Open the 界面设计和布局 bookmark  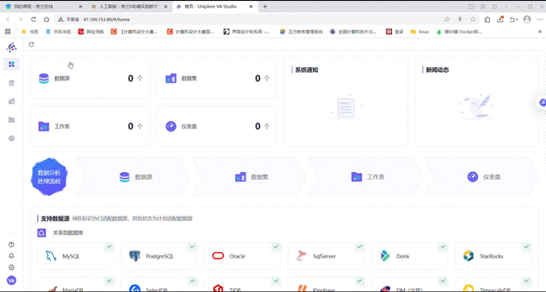tap(247, 32)
